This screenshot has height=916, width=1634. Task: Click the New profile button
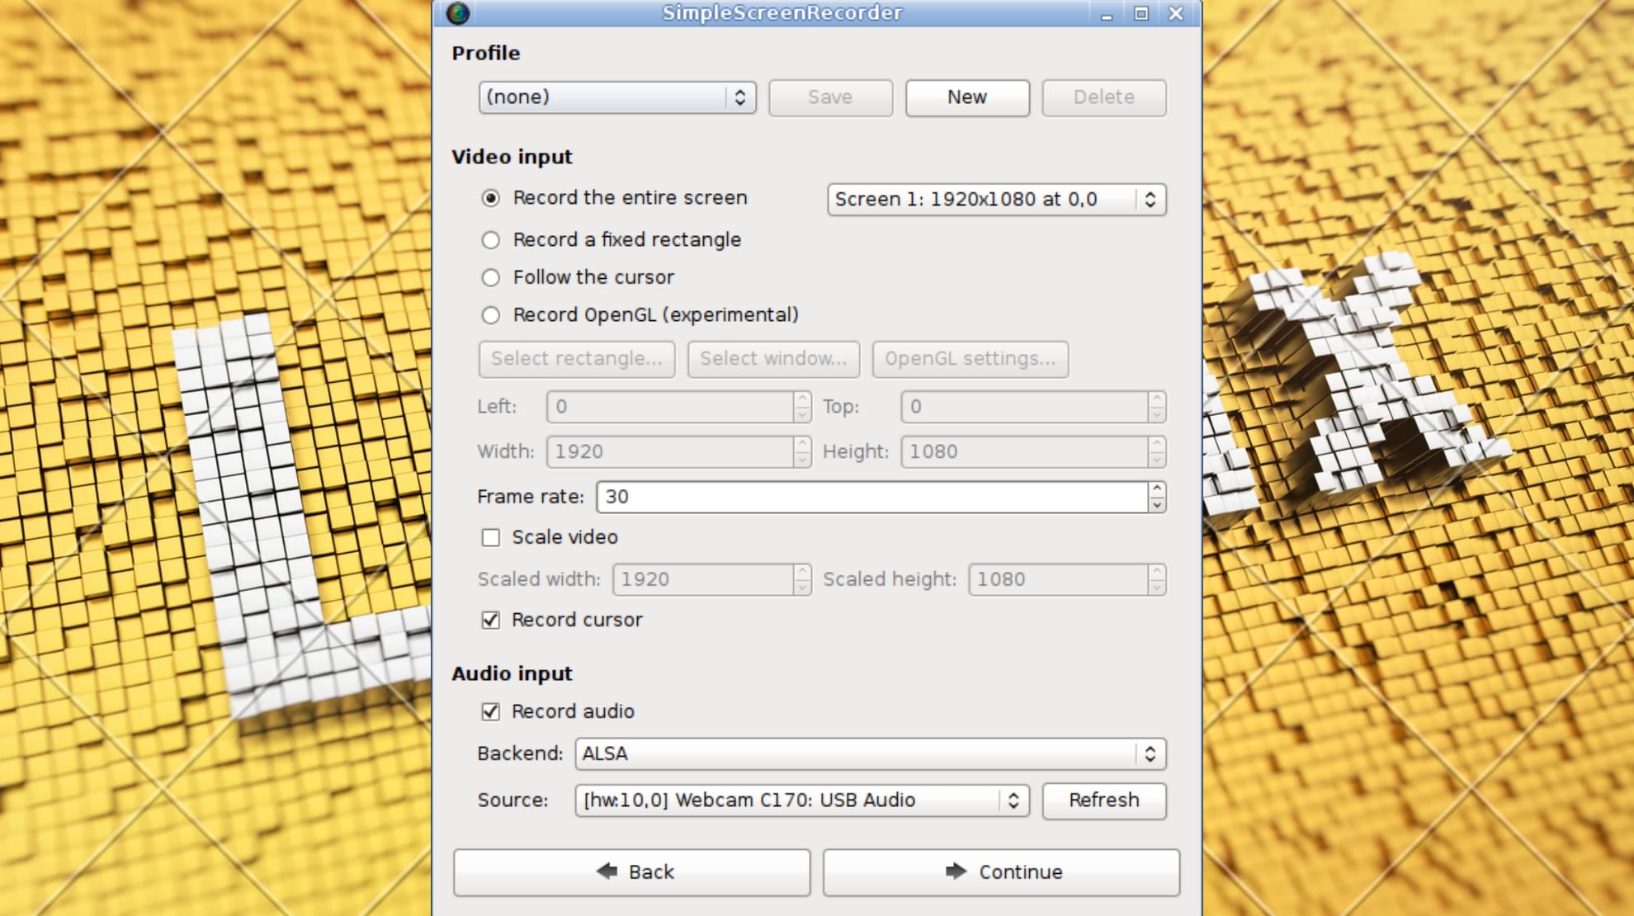(x=967, y=97)
